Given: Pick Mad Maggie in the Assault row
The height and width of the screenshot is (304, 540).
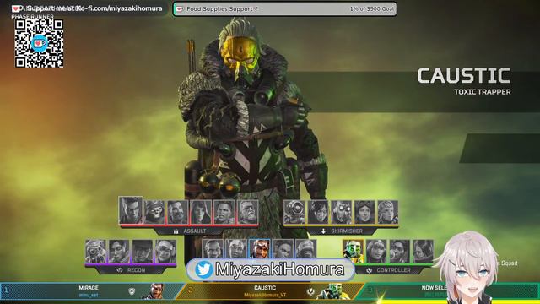Looking at the screenshot, I should 224,212.
